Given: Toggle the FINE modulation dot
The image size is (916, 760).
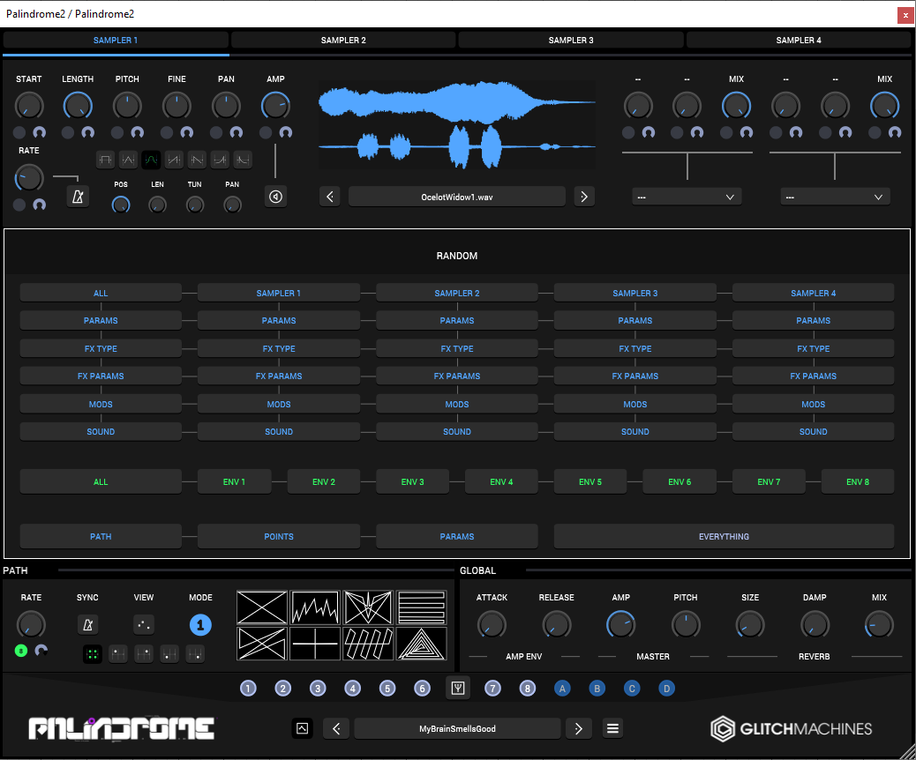Looking at the screenshot, I should click(x=167, y=132).
